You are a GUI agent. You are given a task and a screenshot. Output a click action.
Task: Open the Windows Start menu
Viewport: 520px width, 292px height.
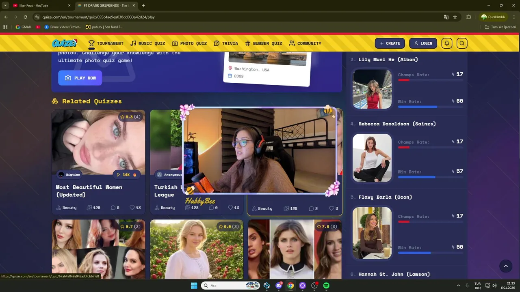click(x=194, y=286)
